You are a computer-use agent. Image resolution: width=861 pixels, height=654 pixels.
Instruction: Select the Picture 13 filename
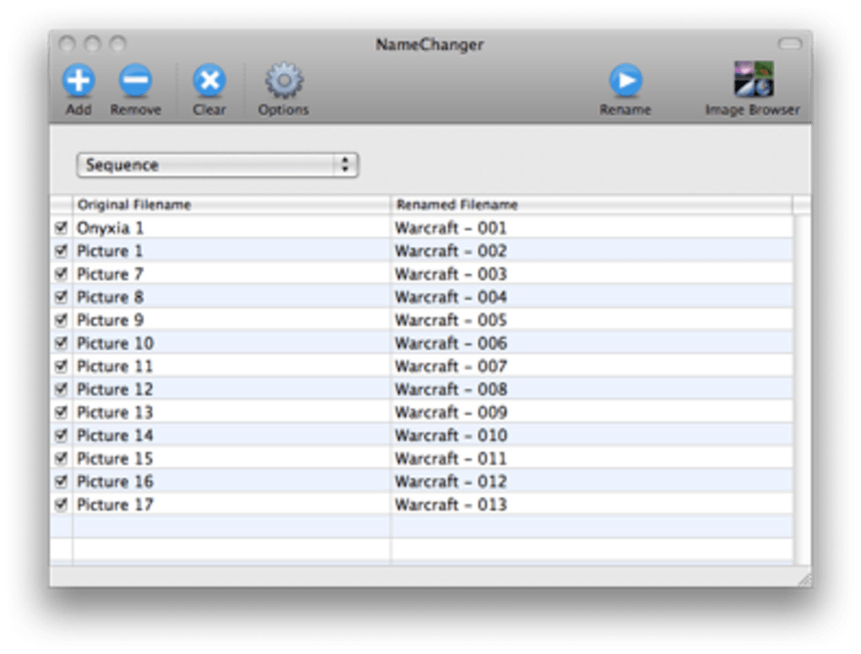(x=115, y=413)
